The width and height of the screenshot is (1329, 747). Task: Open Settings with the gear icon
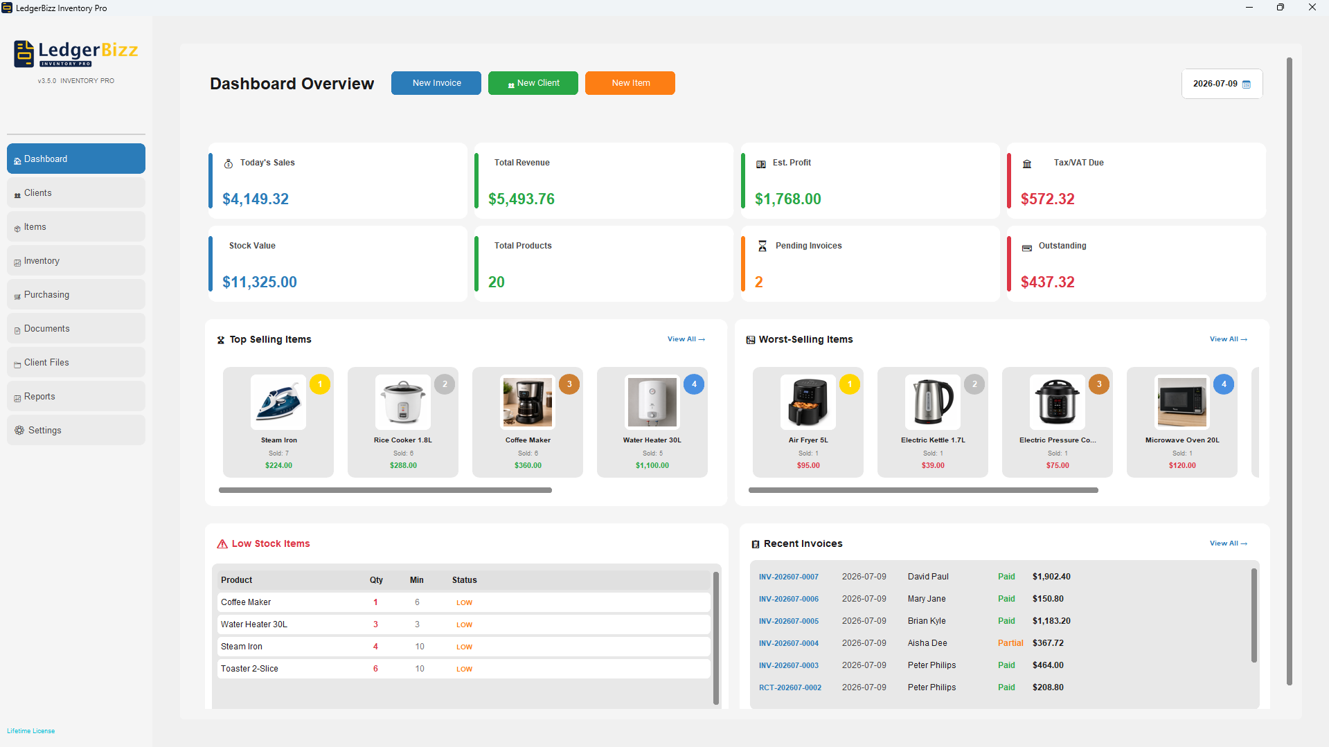click(19, 430)
